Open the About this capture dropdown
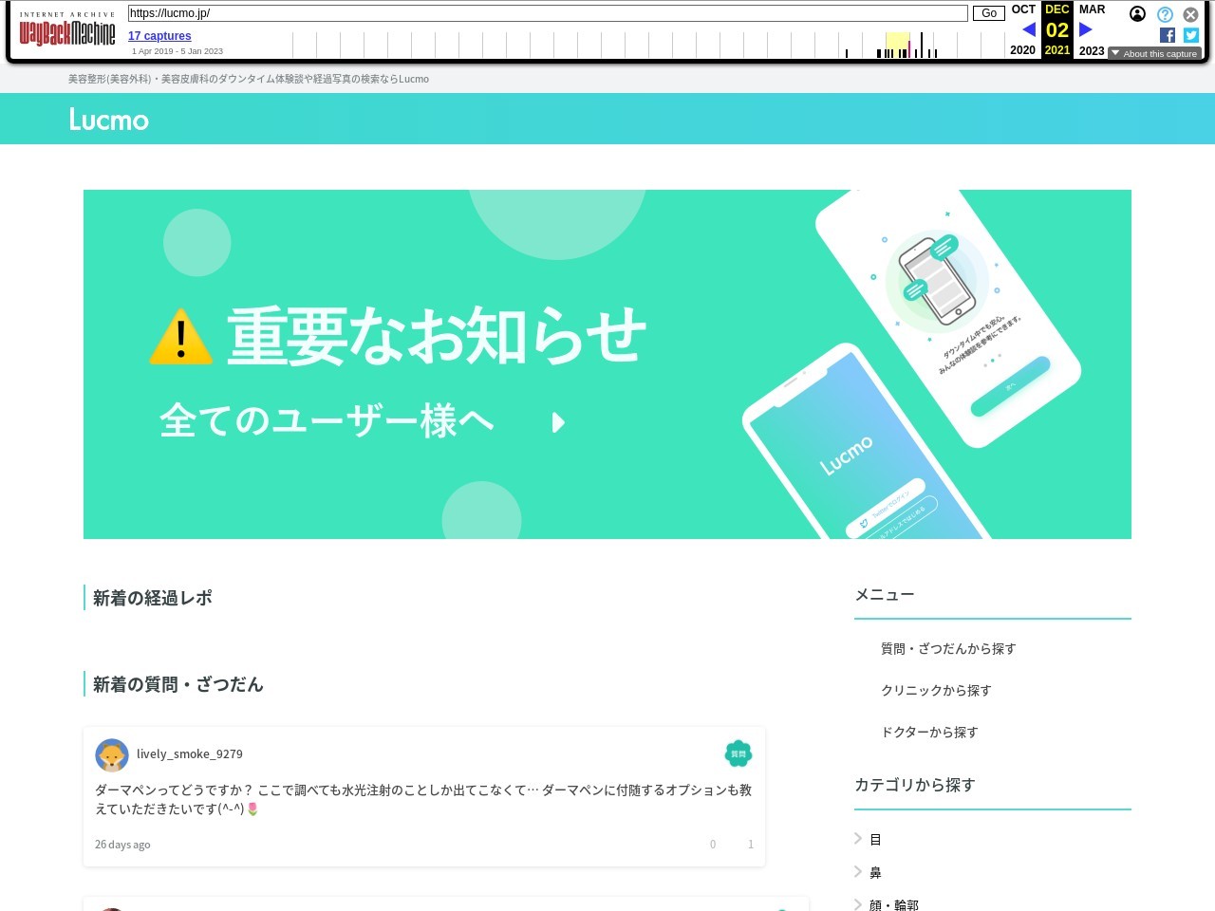 tap(1154, 53)
